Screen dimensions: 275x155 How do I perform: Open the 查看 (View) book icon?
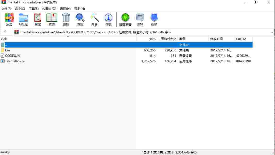coord(52,18)
